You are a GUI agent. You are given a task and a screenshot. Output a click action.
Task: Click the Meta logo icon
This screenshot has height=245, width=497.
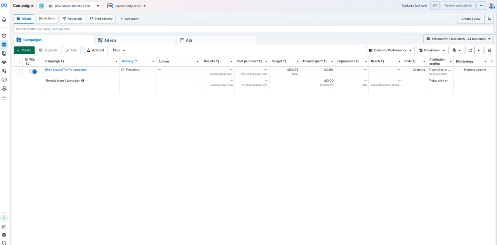coord(4,5)
